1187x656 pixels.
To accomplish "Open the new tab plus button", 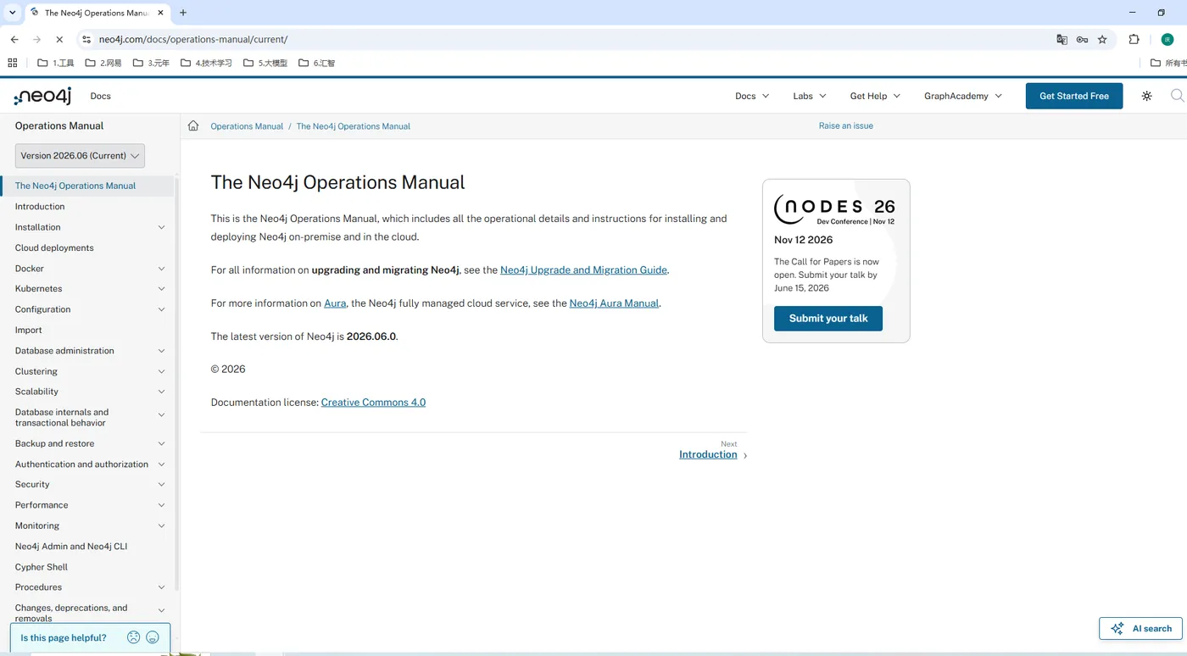I will click(x=183, y=13).
